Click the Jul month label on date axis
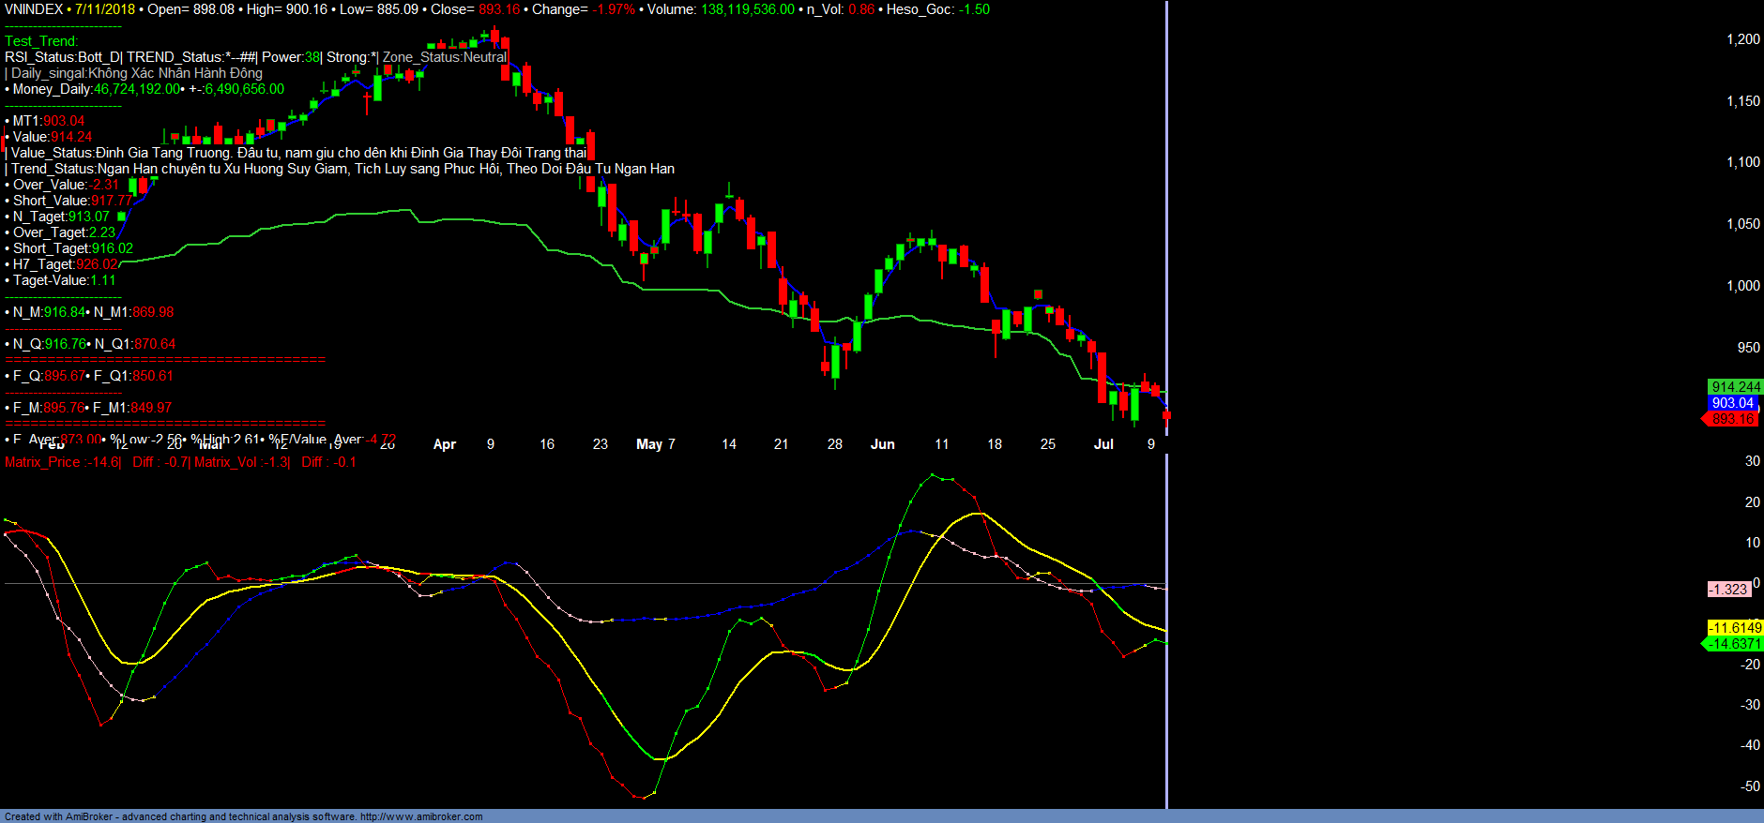Viewport: 1764px width, 823px height. click(x=1103, y=444)
